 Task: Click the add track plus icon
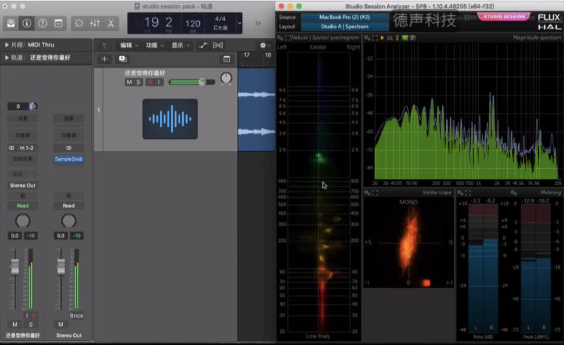click(104, 59)
